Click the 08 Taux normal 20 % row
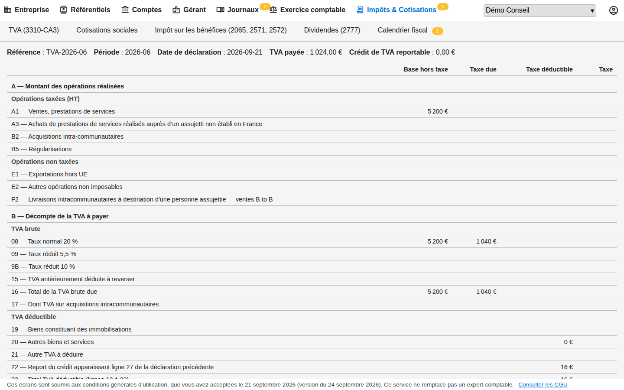Image resolution: width=624 pixels, height=390 pixels. pos(312,241)
